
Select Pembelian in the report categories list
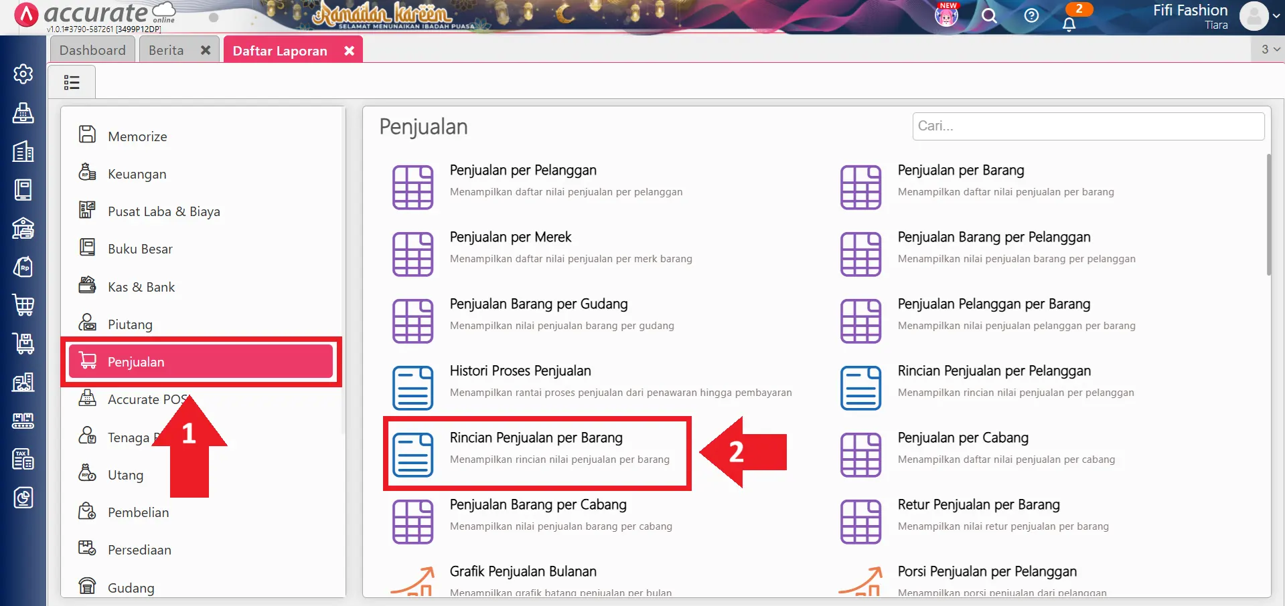(x=139, y=512)
